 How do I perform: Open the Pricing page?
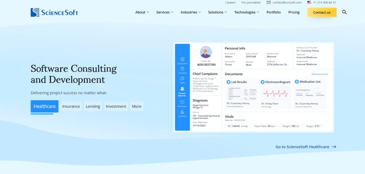[x=294, y=12]
